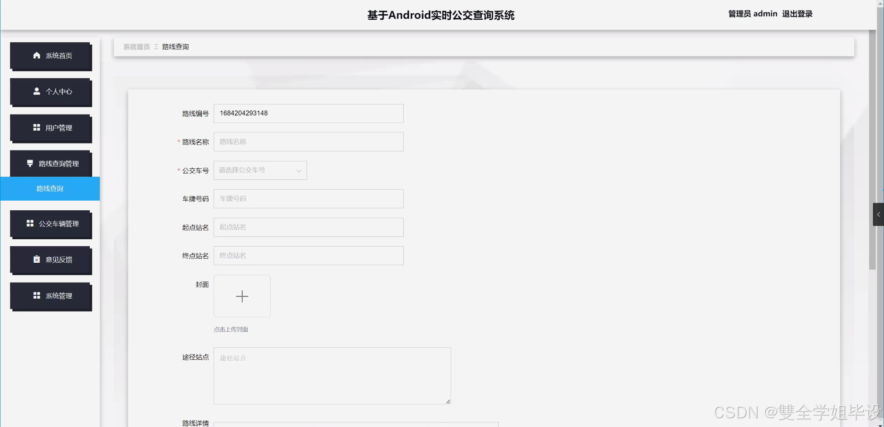Open 用户管理 via its grid icon

37,127
